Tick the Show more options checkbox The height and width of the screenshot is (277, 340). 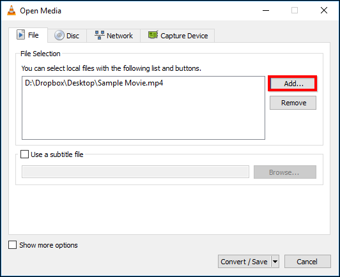click(x=12, y=245)
